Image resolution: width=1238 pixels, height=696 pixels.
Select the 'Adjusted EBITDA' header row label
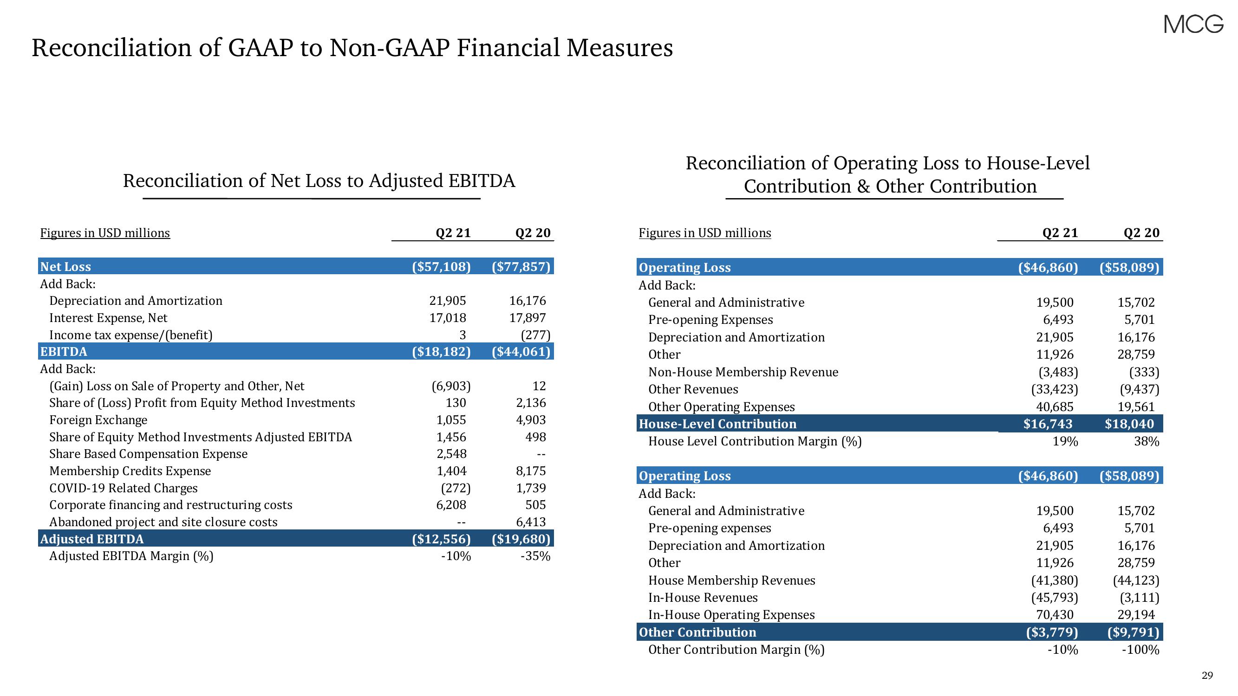pyautogui.click(x=92, y=539)
